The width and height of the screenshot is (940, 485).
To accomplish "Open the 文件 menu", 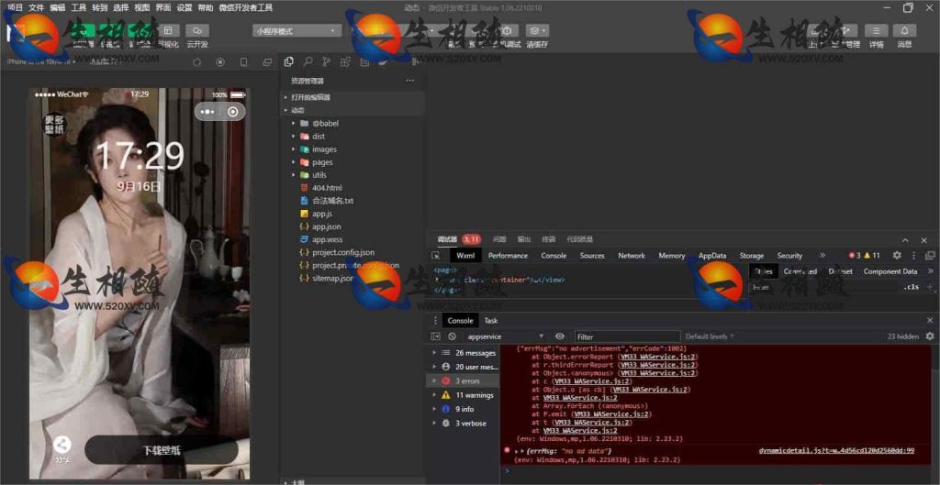I will coord(36,7).
